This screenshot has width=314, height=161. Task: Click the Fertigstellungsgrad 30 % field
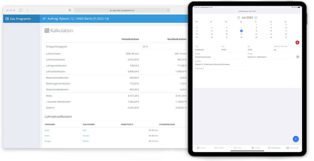[164, 46]
